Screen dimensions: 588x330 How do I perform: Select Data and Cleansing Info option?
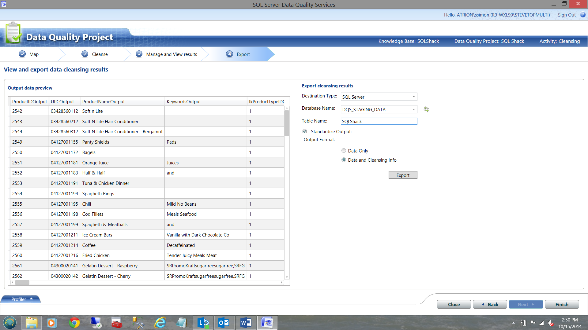pos(344,160)
